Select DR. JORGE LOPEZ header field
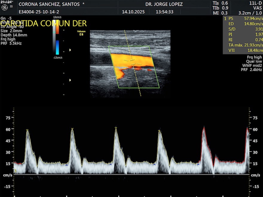The image size is (263, 197). point(164,4)
